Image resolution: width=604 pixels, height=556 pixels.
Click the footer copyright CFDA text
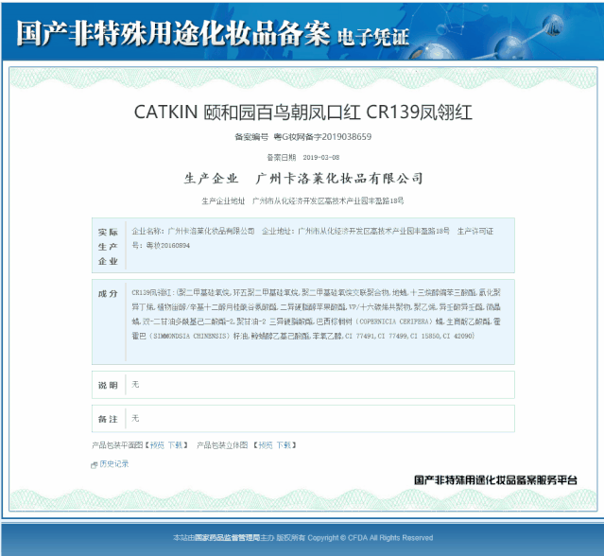[302, 538]
